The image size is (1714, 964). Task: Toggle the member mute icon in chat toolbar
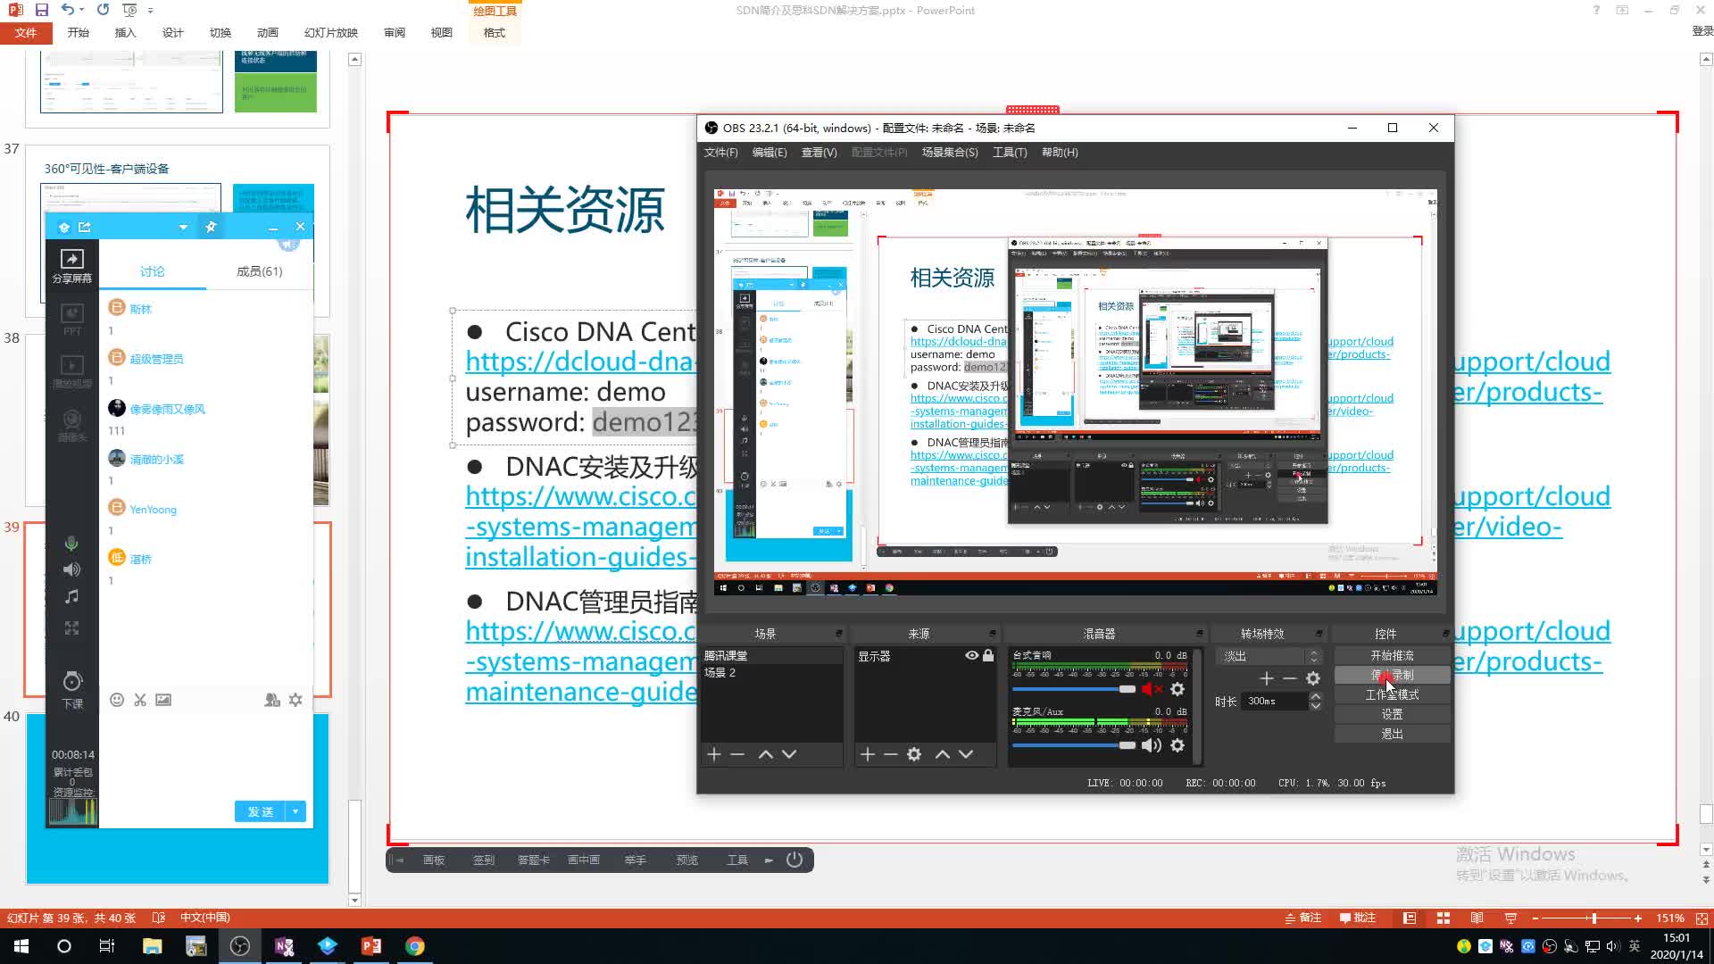pyautogui.click(x=272, y=700)
